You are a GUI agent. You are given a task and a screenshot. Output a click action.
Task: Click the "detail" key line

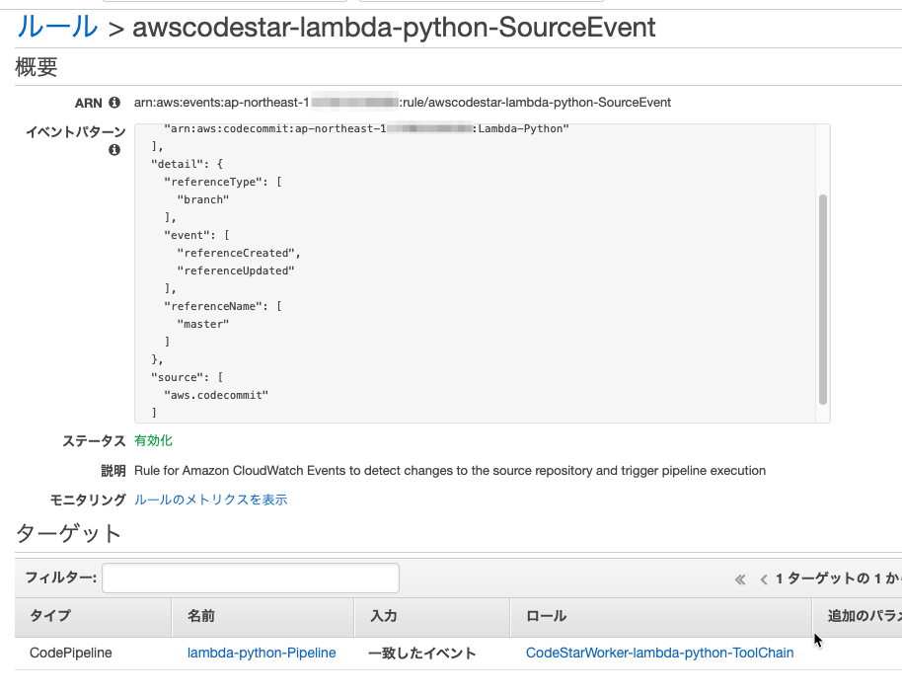coord(187,164)
